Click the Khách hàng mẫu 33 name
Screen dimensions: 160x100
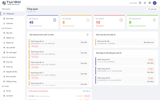[x=37, y=41]
